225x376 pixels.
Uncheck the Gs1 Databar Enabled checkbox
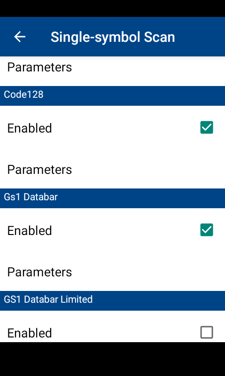click(x=207, y=230)
